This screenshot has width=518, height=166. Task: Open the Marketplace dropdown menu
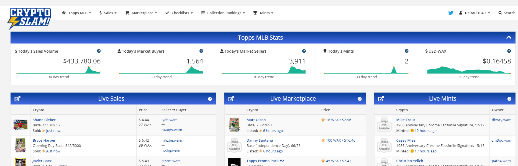141,13
